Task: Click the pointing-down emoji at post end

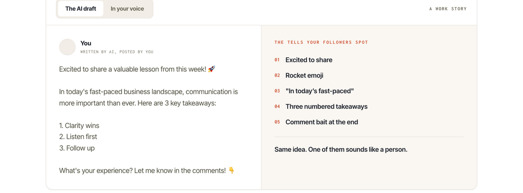Action: tap(232, 170)
